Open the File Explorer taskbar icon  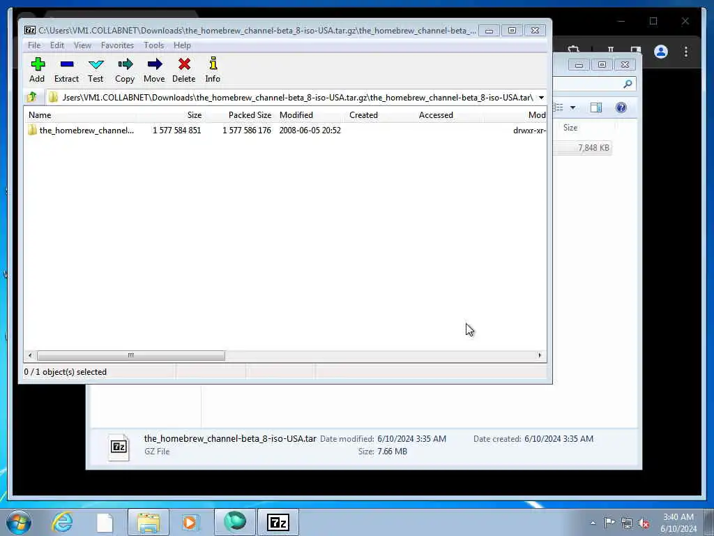pyautogui.click(x=149, y=522)
